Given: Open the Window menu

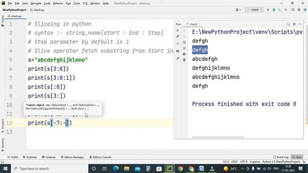Looking at the screenshot, I should point(95,3).
